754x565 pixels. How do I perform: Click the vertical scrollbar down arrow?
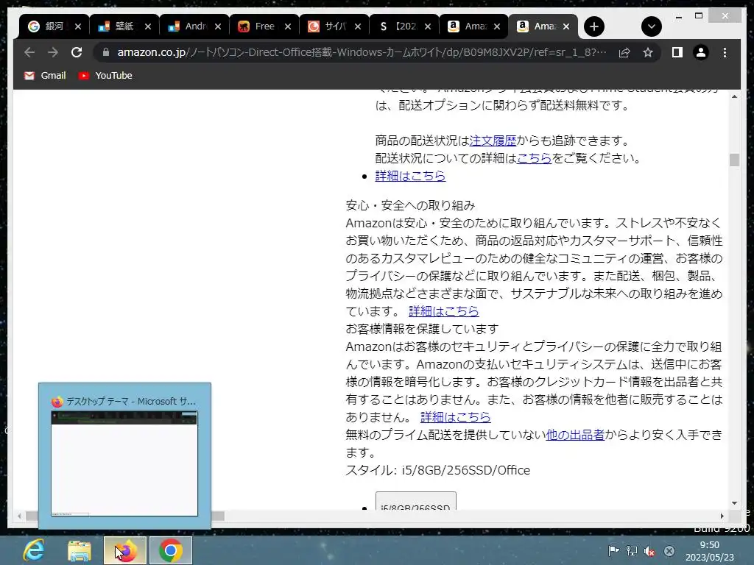pyautogui.click(x=734, y=503)
